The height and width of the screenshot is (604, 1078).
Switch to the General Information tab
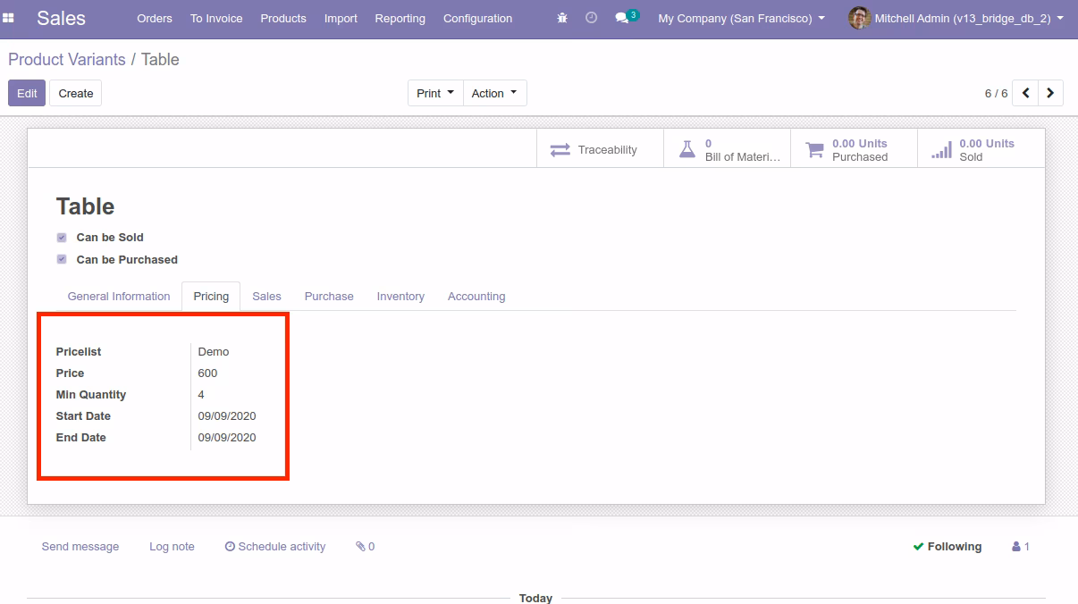[x=119, y=297]
